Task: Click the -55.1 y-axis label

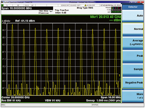Action: point(4,30)
